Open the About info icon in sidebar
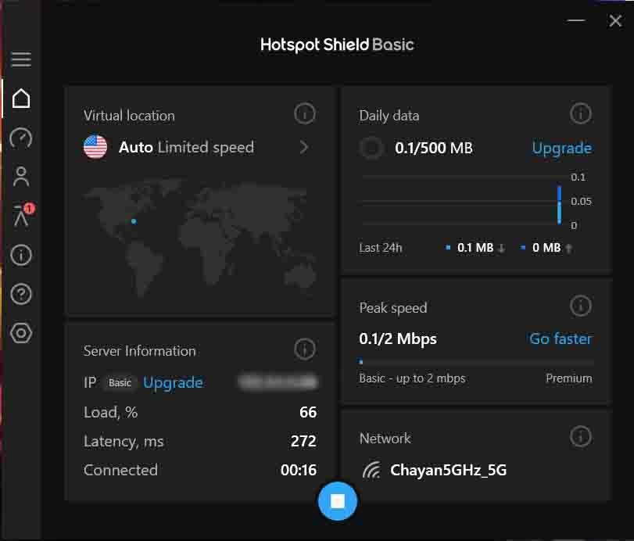634x541 pixels. tap(21, 255)
